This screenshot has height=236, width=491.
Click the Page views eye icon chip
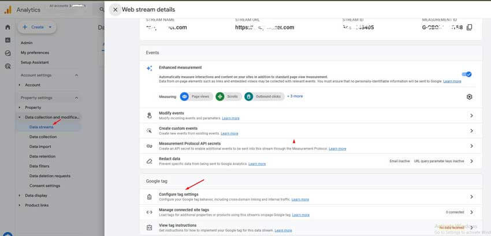coord(196,97)
